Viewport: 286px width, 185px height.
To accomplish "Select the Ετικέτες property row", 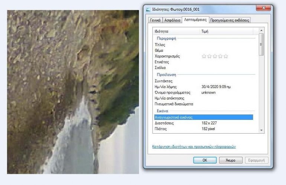I will click(x=204, y=62).
